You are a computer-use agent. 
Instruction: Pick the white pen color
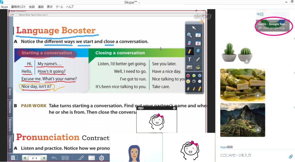200,82
